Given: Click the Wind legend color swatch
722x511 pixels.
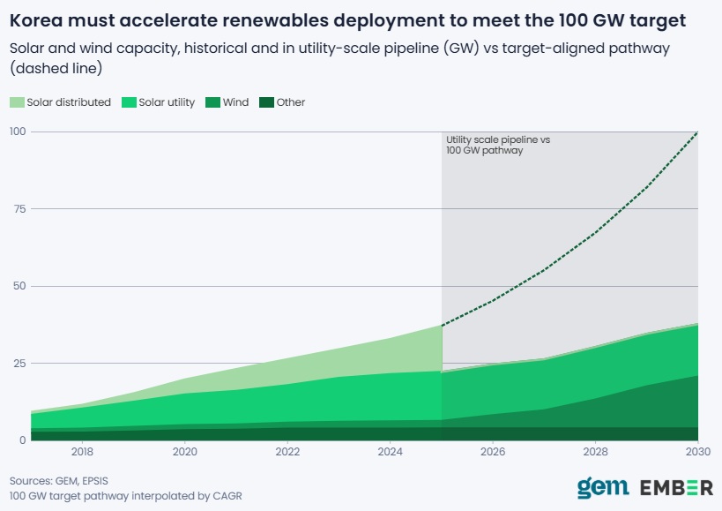Looking at the screenshot, I should coord(212,102).
